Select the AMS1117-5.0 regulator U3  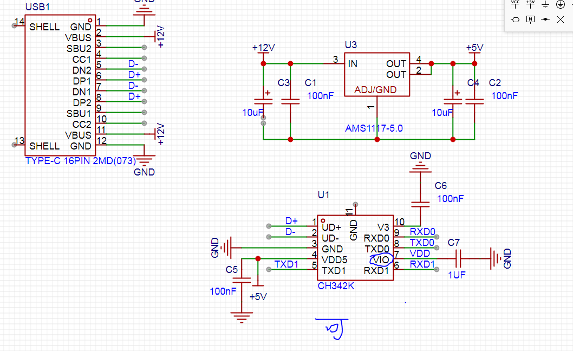[x=377, y=75]
